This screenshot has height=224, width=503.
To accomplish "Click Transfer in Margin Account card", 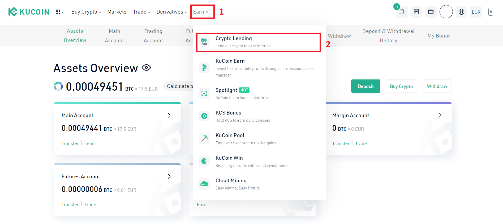I will pyautogui.click(x=341, y=143).
